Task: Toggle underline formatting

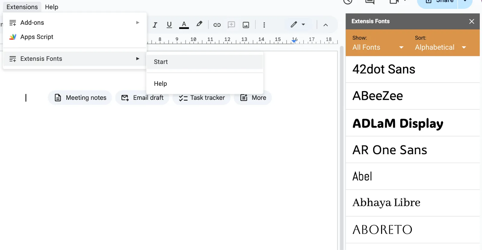Action: [x=169, y=25]
